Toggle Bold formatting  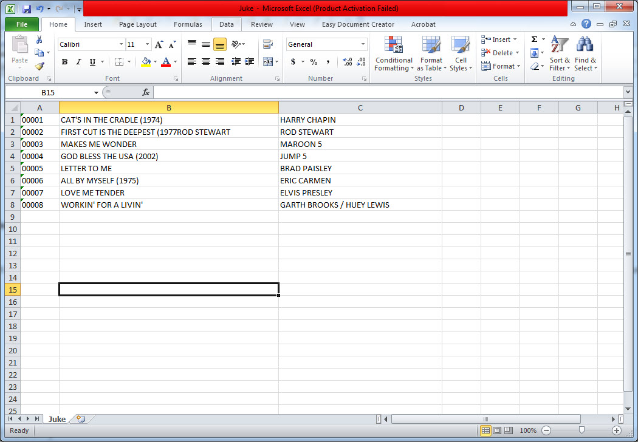point(64,62)
